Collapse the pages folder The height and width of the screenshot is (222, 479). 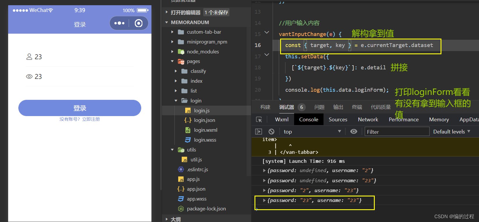[172, 61]
